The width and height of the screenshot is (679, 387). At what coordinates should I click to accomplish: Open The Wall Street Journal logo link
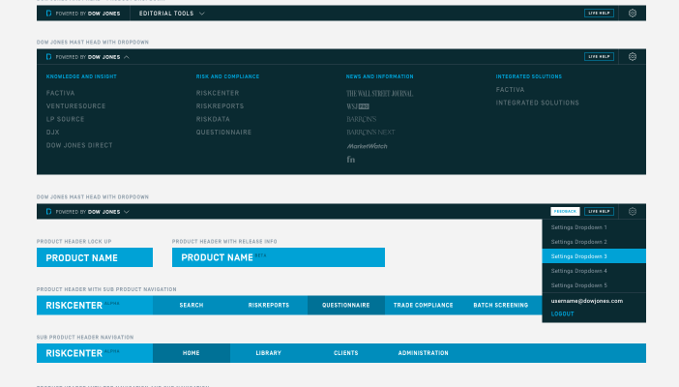[379, 93]
